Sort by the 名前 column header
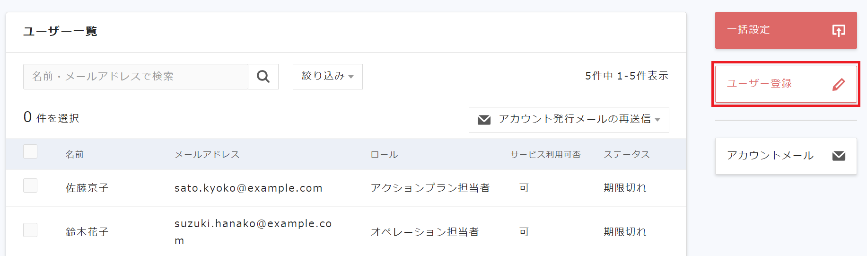Screen dimensions: 867x256 click(75, 155)
